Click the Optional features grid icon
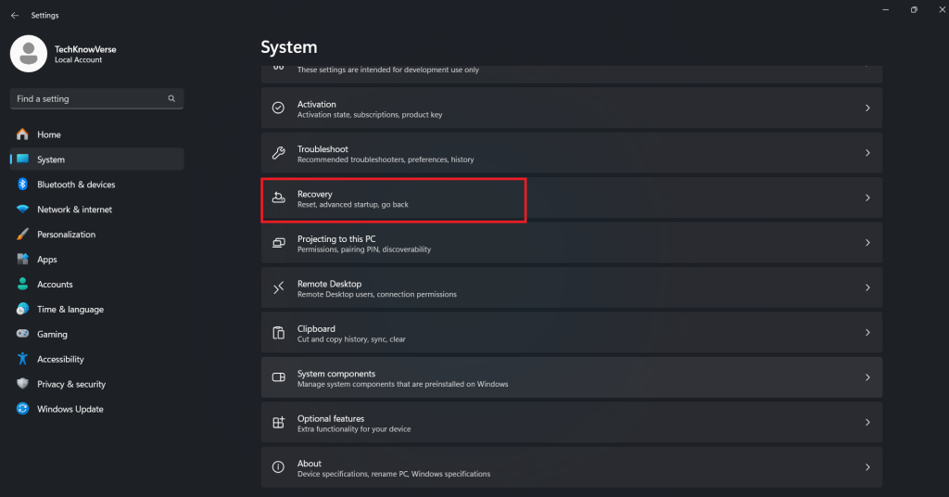 278,423
